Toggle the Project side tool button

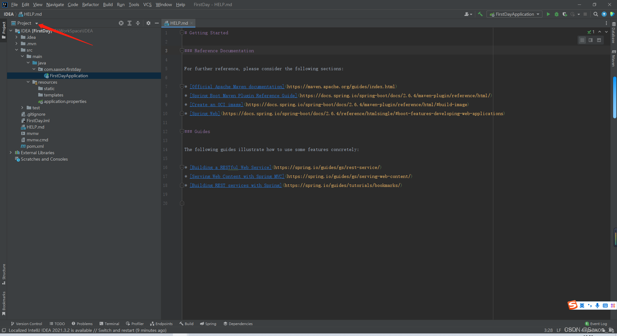pyautogui.click(x=4, y=30)
